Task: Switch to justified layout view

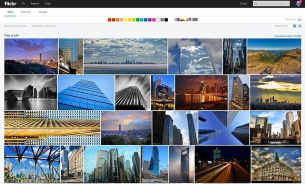Action: pos(294,26)
